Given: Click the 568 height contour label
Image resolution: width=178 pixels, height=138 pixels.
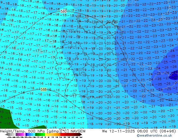Looking at the screenshot, I should [x=44, y=89].
